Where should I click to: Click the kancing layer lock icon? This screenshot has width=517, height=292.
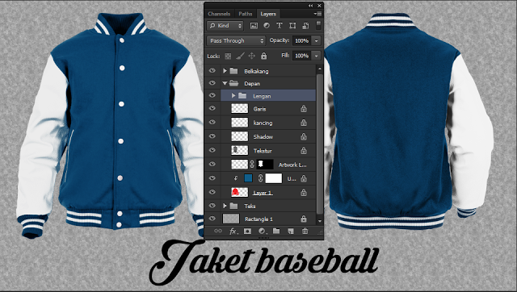click(x=304, y=123)
